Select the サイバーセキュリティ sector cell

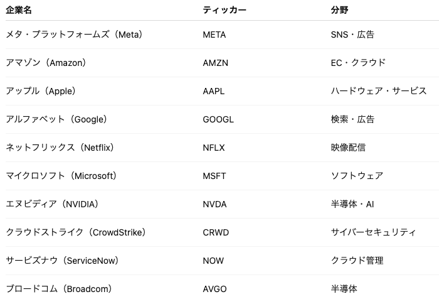point(373,232)
